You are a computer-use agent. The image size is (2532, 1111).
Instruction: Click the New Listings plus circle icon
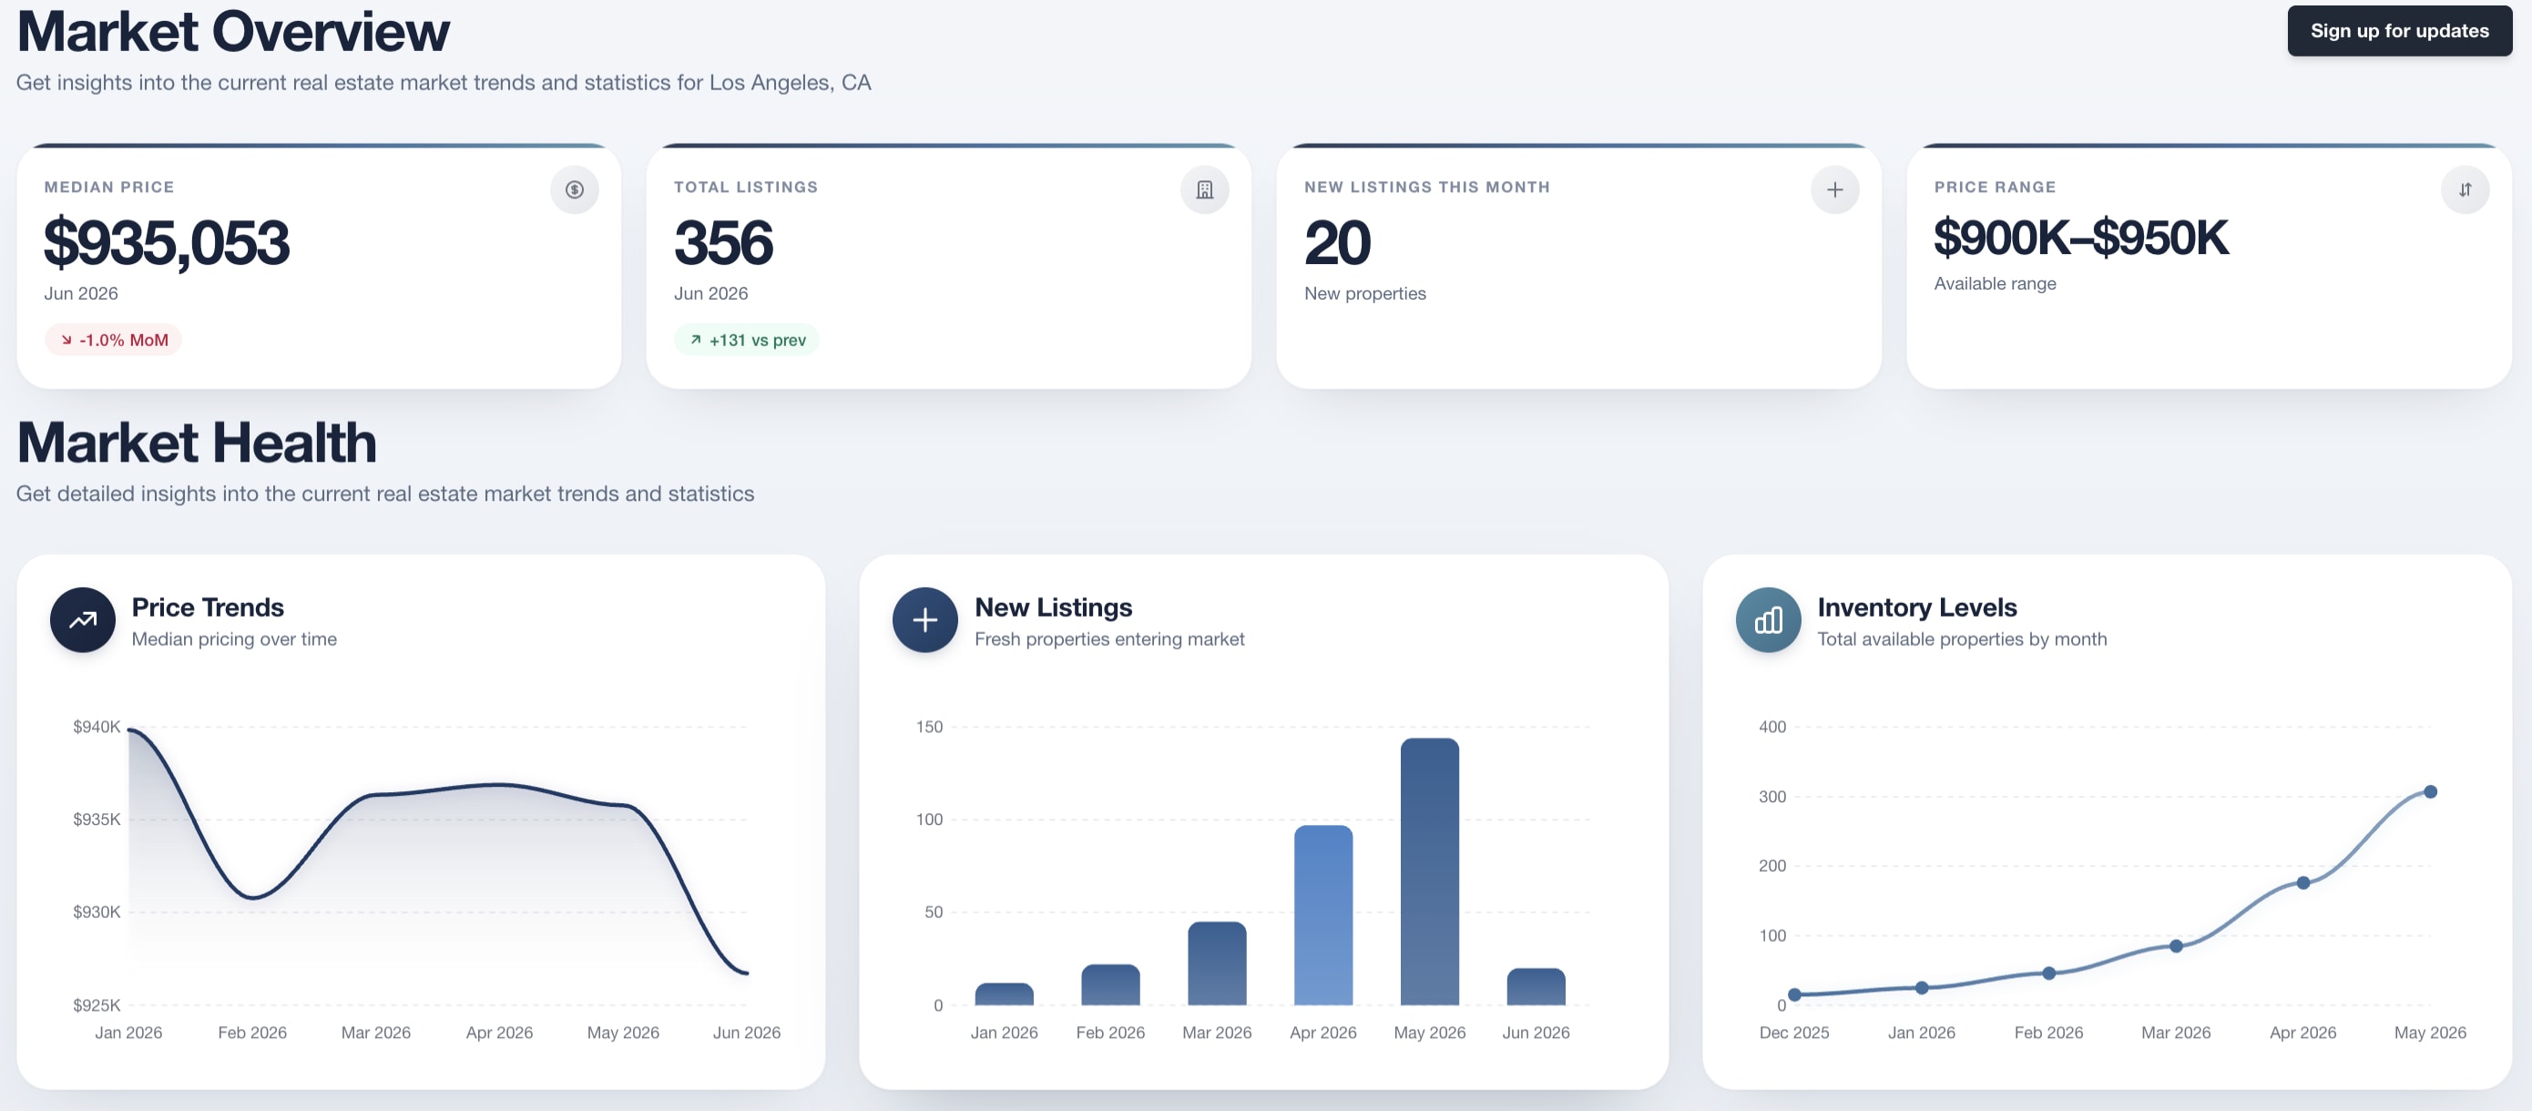click(925, 620)
